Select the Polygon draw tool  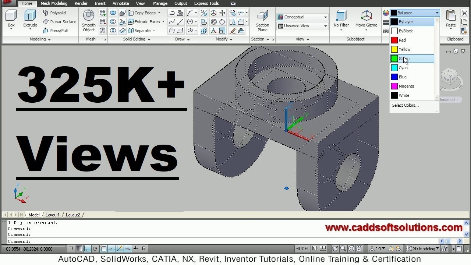coord(172,31)
